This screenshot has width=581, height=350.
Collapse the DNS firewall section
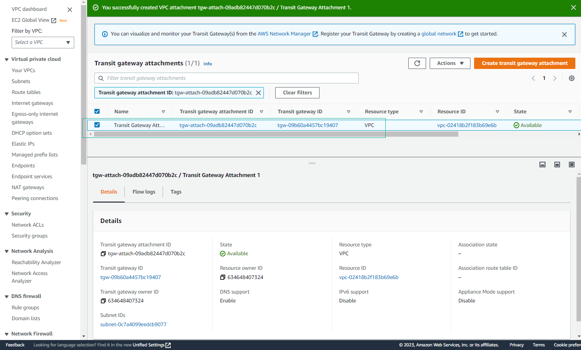click(6, 296)
